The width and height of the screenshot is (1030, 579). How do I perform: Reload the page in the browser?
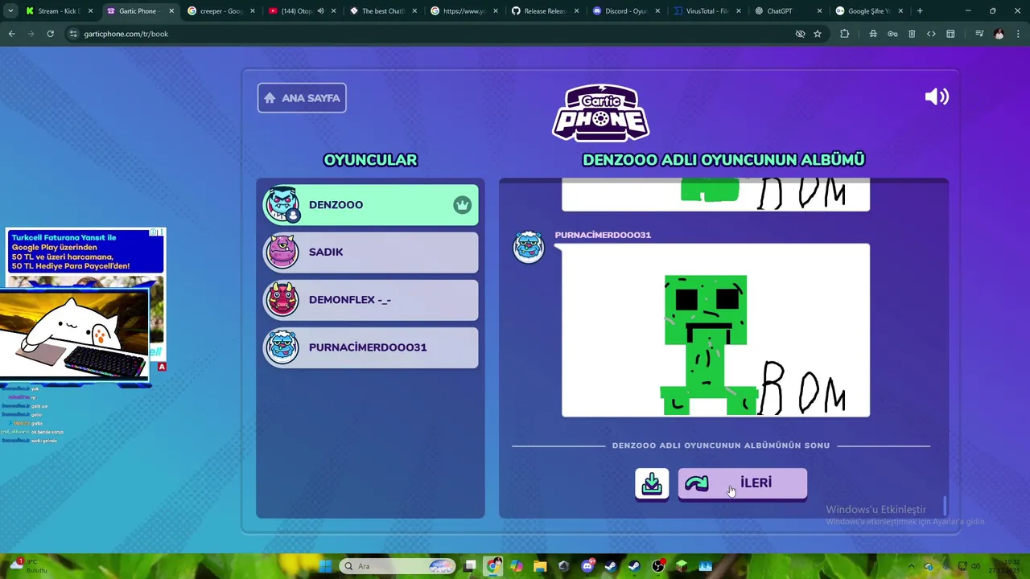click(x=50, y=34)
